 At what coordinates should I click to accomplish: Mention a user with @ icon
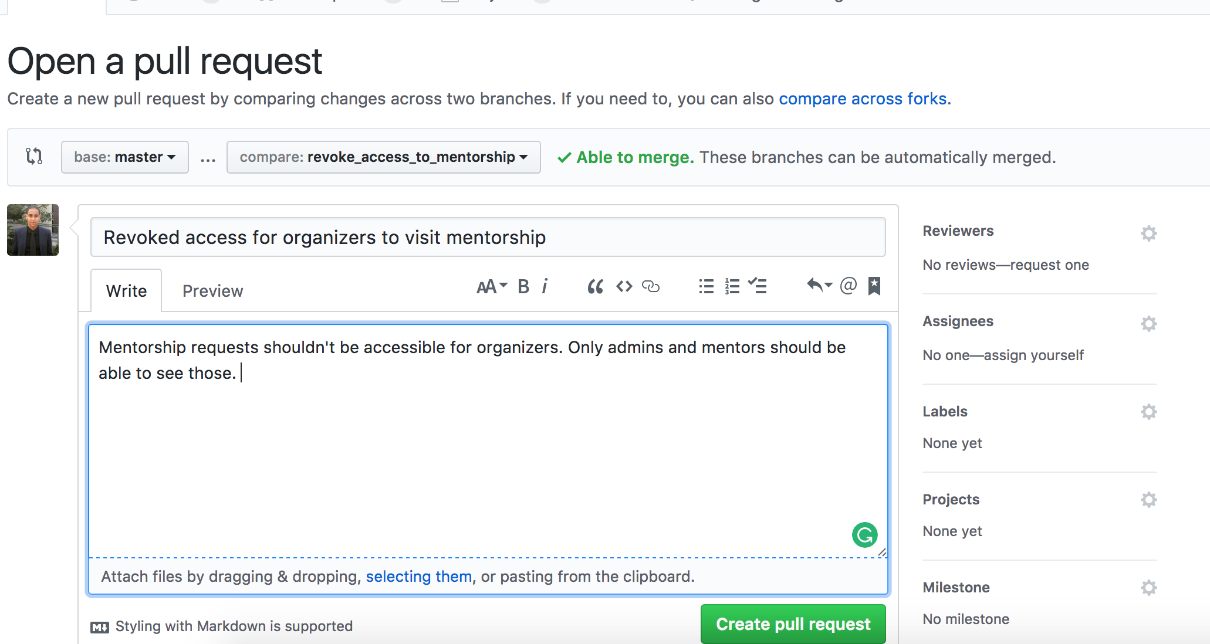coord(848,286)
